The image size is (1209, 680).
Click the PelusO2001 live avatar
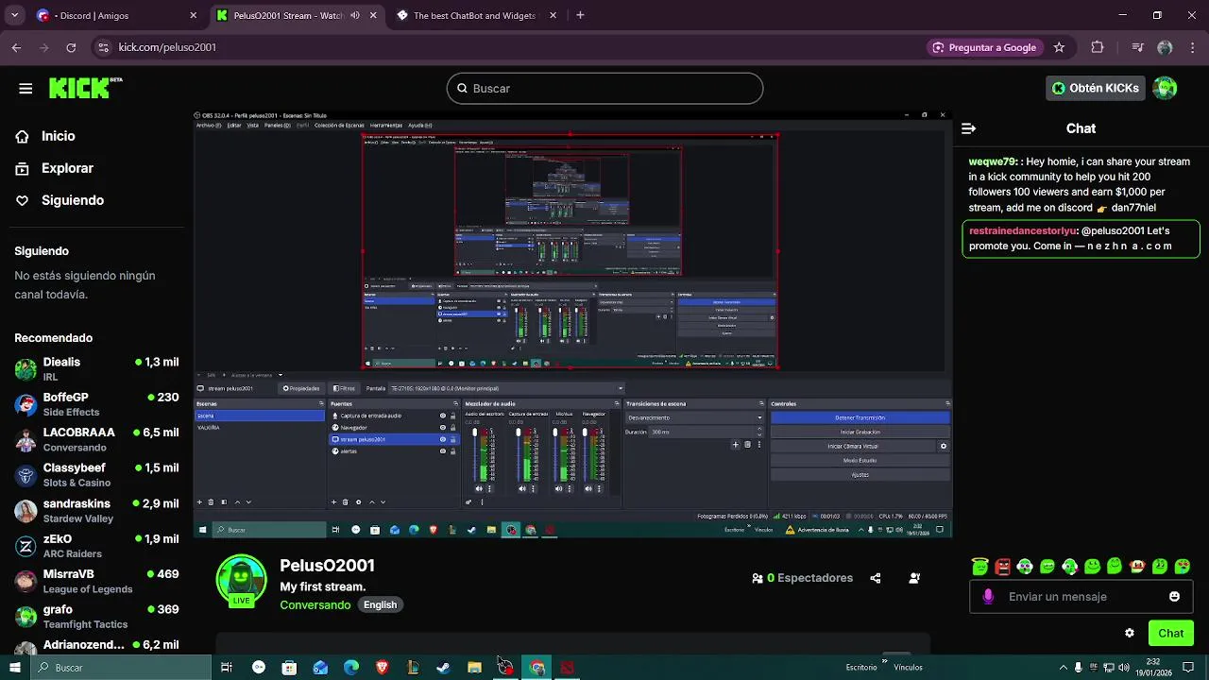[242, 579]
